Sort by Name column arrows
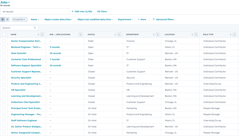This screenshot has height=136, width=239. tap(38, 34)
